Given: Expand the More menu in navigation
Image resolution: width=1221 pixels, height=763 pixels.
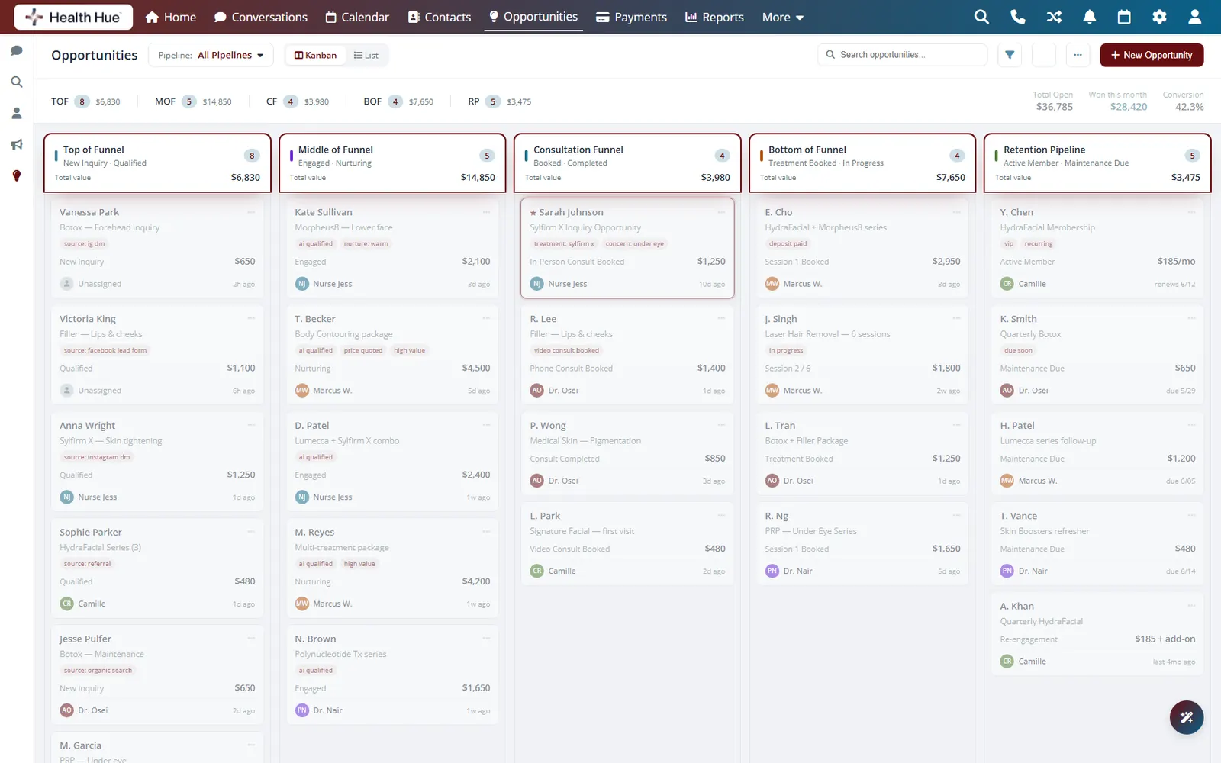Looking at the screenshot, I should click(x=783, y=17).
